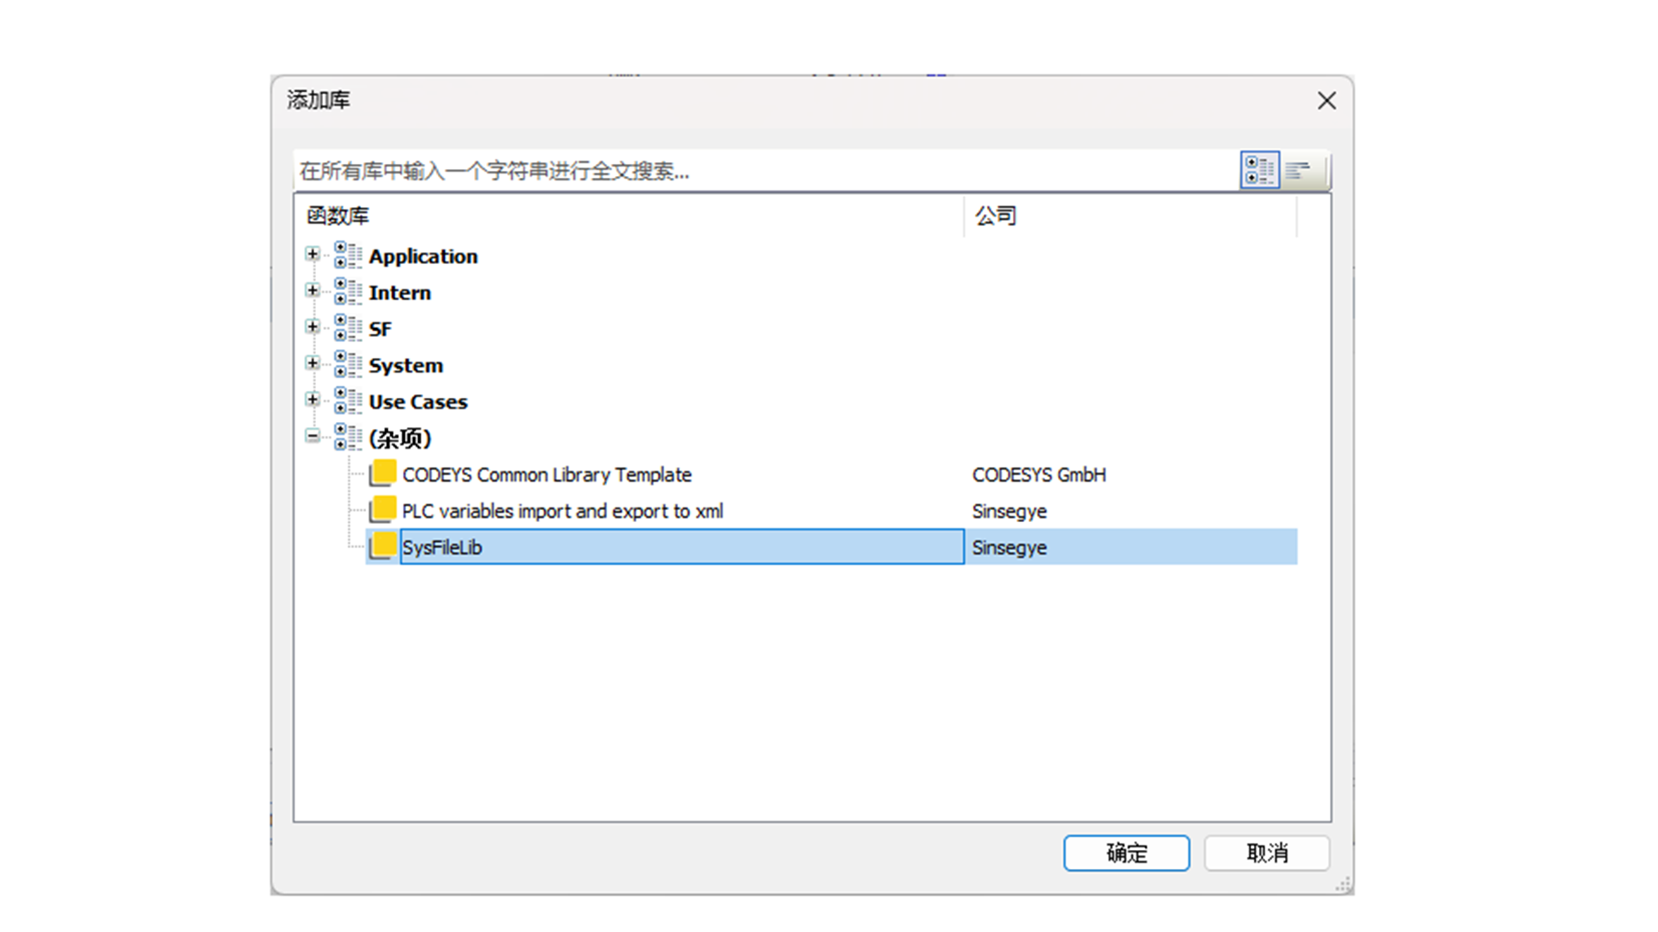Cancel with the 取消 button
This screenshot has height=932, width=1658.
(x=1267, y=853)
